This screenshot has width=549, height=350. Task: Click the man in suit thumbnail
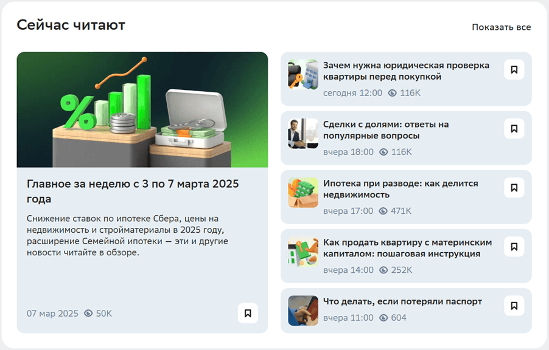click(x=303, y=134)
